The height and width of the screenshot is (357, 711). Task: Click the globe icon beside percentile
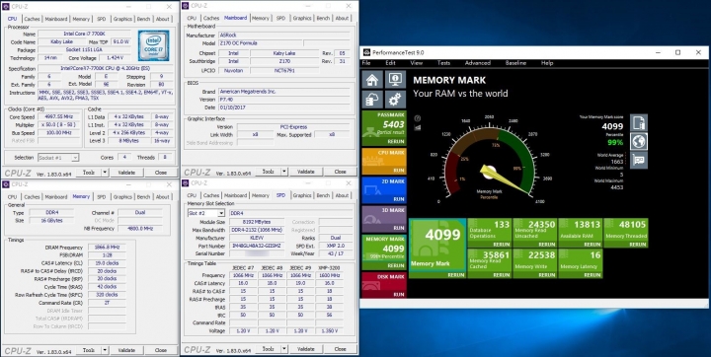click(639, 142)
